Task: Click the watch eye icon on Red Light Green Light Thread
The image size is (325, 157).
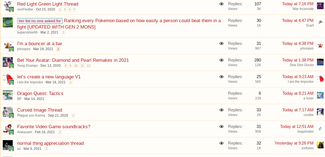Action: pyautogui.click(x=221, y=4)
